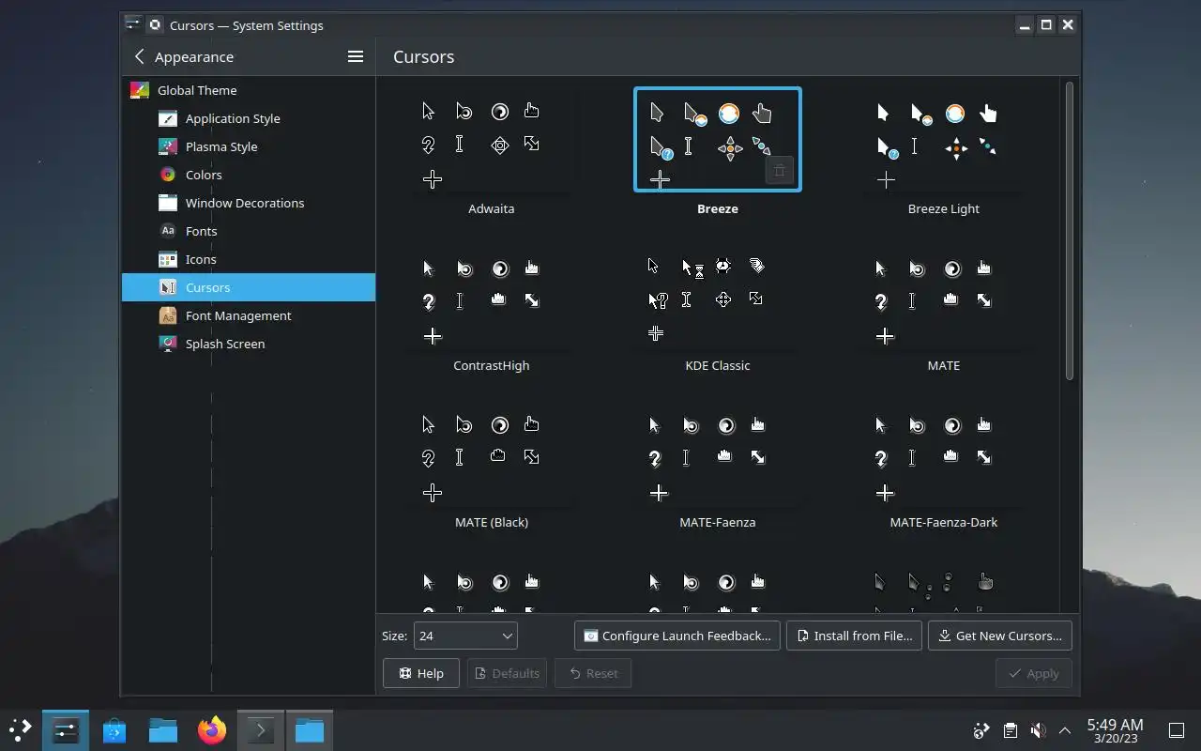The height and width of the screenshot is (751, 1201).
Task: Open the Icons settings page
Action: click(x=249, y=259)
